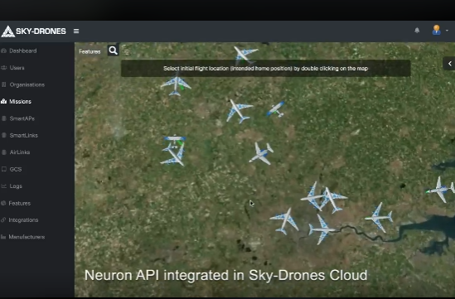Open the Integrations sidebar entry
Viewport: 455px width, 299px height.
23,219
